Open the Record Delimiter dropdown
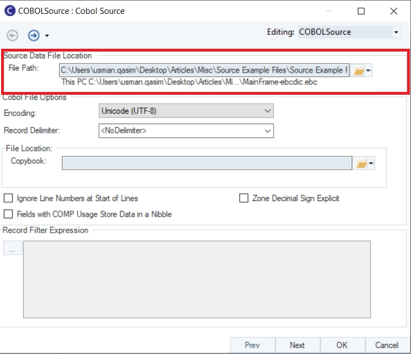Viewport: 411px width, 354px height. pyautogui.click(x=186, y=131)
